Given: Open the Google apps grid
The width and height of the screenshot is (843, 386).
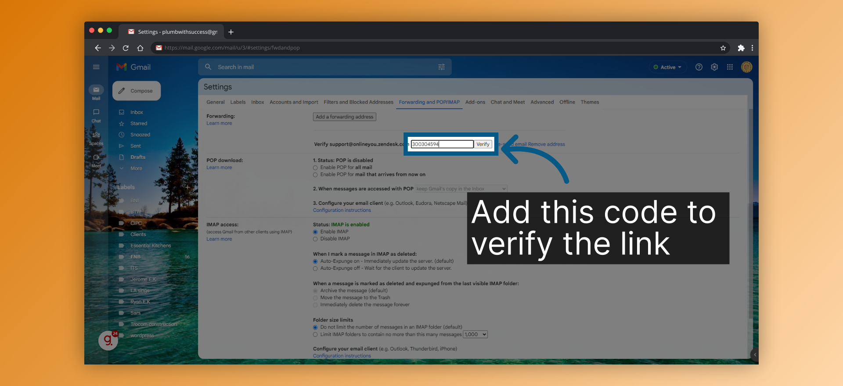Looking at the screenshot, I should [730, 67].
